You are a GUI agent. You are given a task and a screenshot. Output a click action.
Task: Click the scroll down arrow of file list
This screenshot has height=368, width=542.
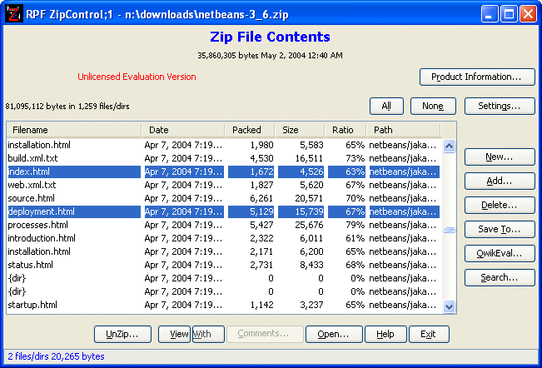tap(449, 306)
